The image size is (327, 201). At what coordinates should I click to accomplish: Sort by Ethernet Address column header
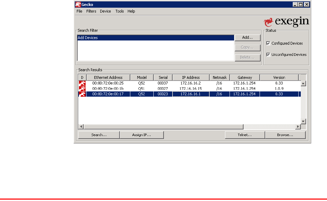tap(108, 77)
